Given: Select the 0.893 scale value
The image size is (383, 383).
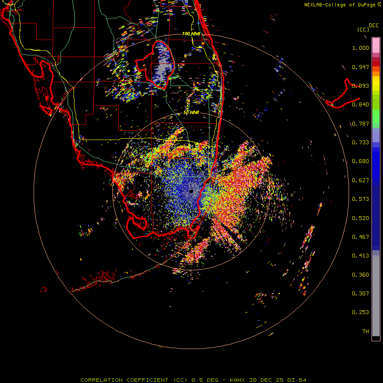Looking at the screenshot, I should click(360, 86).
